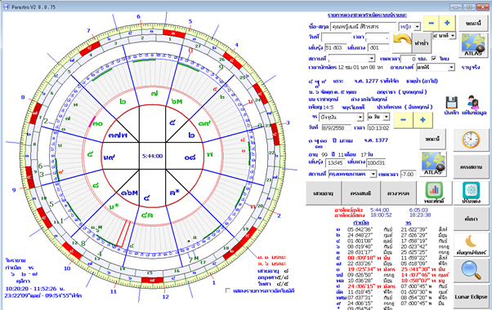Open the location dropdown showing กรุงเทพมหานคร
This screenshot has height=310, width=492.
pyautogui.click(x=373, y=174)
